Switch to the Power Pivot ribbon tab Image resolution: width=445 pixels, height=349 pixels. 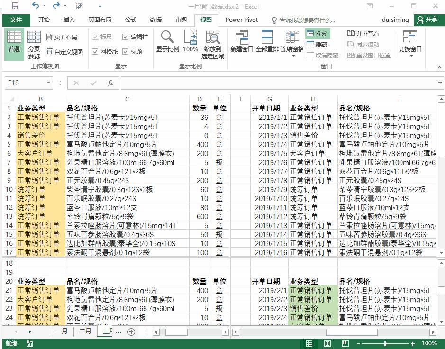click(241, 19)
